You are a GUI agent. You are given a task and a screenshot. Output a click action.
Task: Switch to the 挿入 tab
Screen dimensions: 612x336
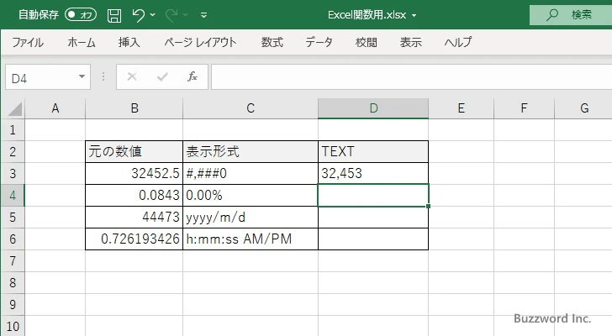pos(129,42)
